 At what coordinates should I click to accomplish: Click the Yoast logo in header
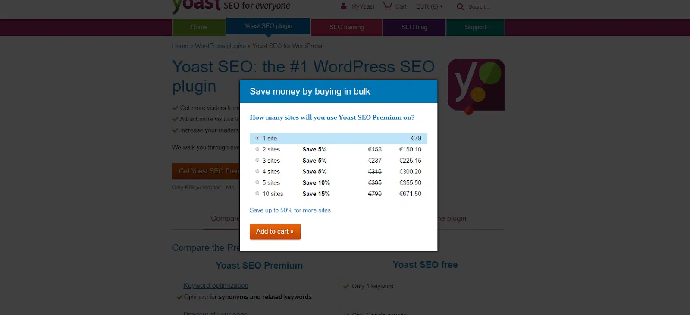tap(197, 6)
